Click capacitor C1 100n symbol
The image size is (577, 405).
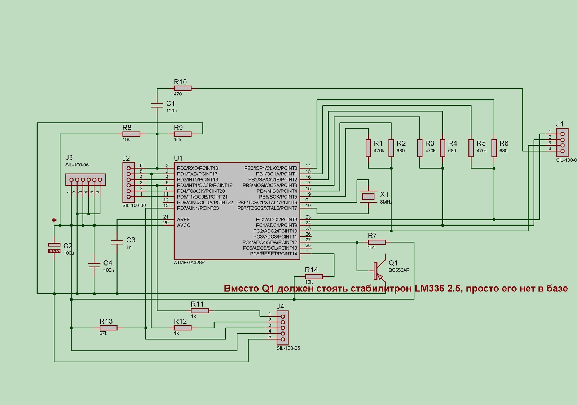click(157, 105)
